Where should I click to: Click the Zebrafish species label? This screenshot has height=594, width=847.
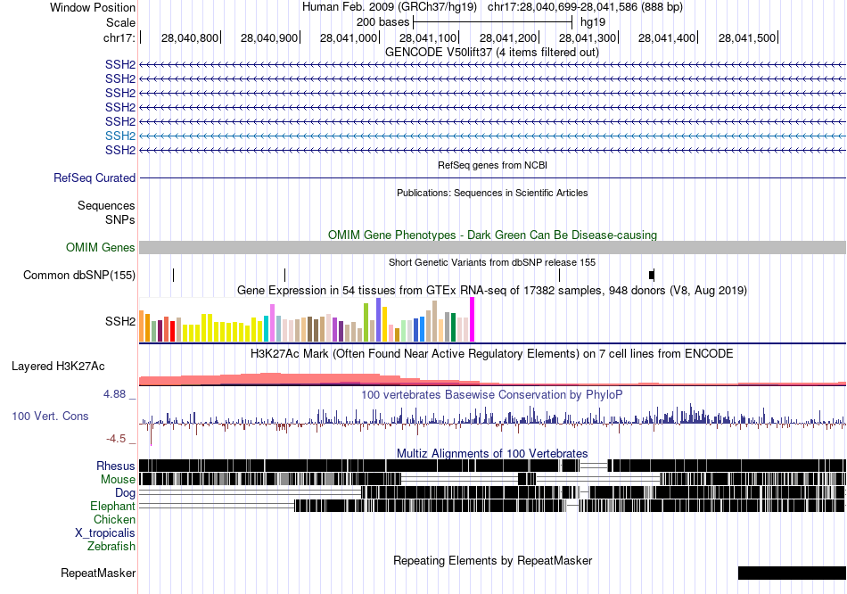tap(111, 547)
